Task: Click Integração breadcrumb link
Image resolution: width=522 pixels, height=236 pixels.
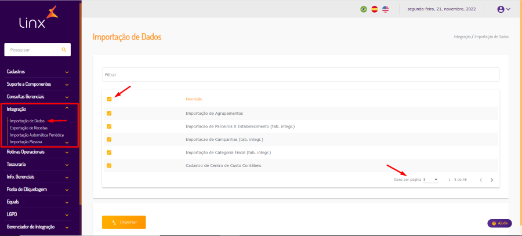Action: (462, 37)
